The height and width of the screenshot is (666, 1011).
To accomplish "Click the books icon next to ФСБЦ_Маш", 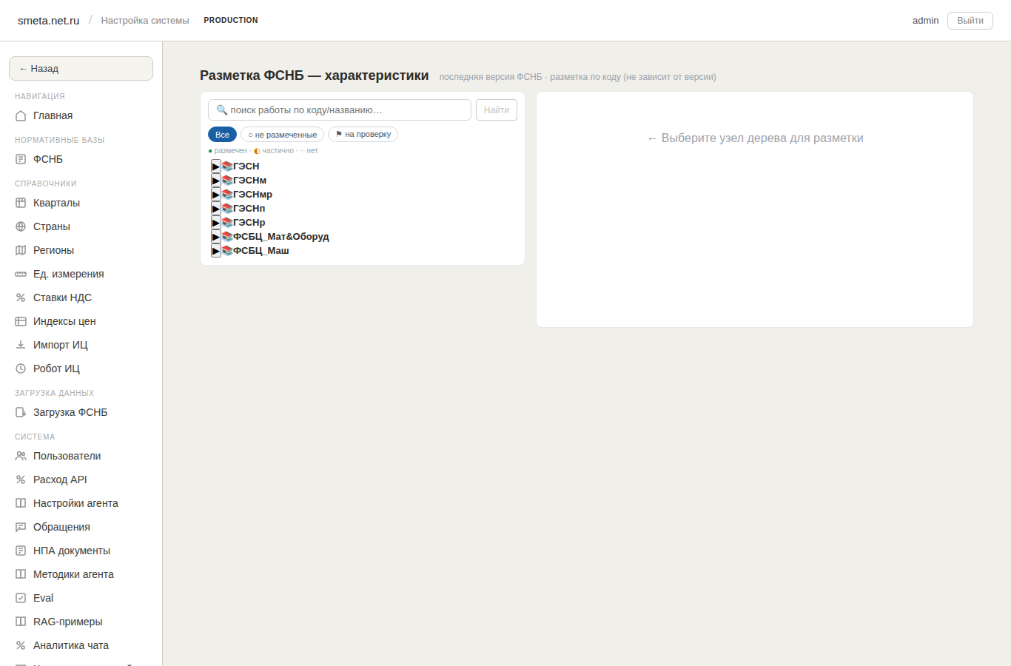I will pyautogui.click(x=227, y=251).
